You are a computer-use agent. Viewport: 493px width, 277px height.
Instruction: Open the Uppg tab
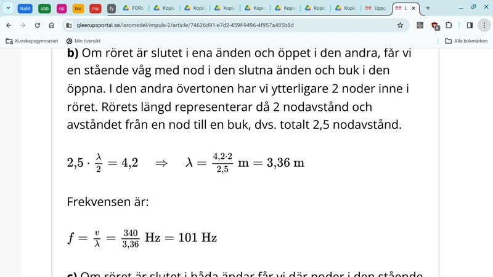[376, 9]
